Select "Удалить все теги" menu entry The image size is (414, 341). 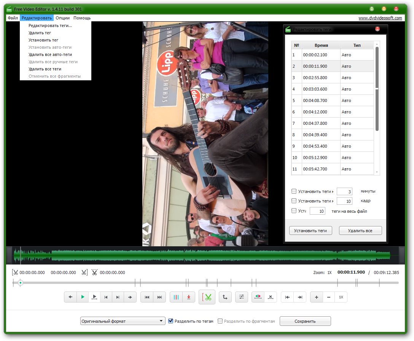[x=45, y=69]
